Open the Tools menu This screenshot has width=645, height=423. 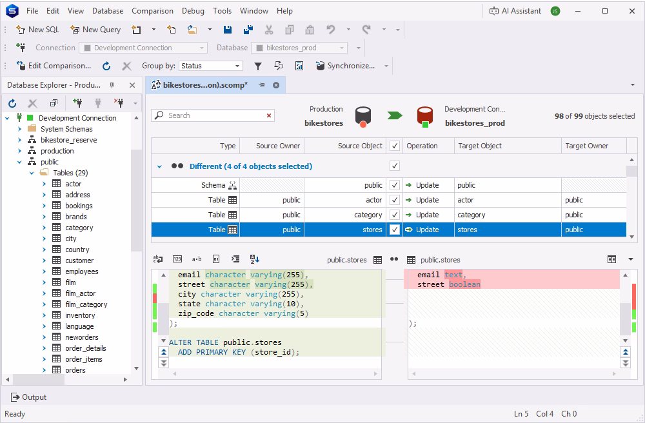[222, 11]
